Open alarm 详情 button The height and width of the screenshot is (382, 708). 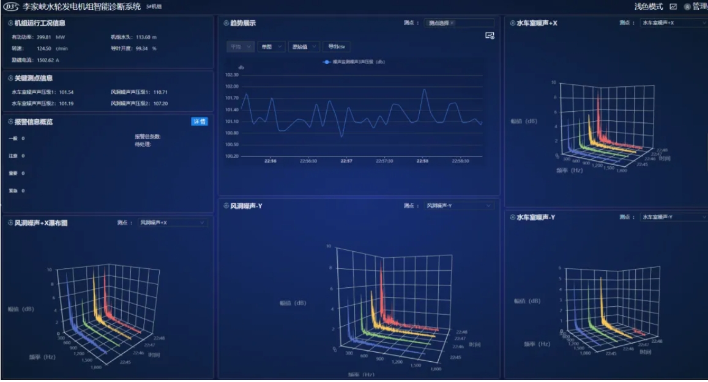(199, 122)
